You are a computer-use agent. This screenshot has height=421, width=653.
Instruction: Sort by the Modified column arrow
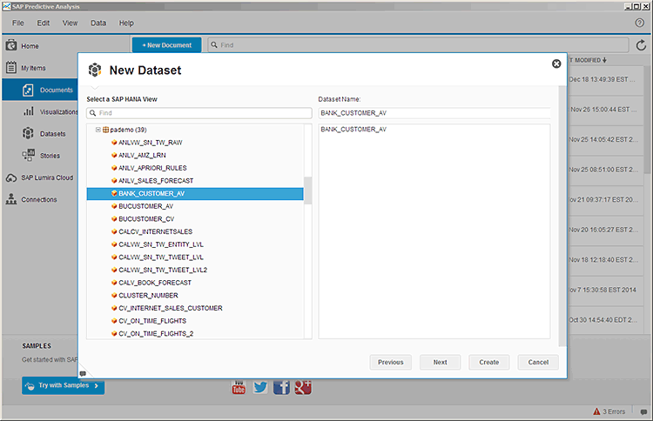(x=604, y=60)
